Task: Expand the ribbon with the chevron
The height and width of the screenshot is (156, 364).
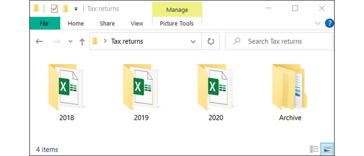Action: click(318, 23)
